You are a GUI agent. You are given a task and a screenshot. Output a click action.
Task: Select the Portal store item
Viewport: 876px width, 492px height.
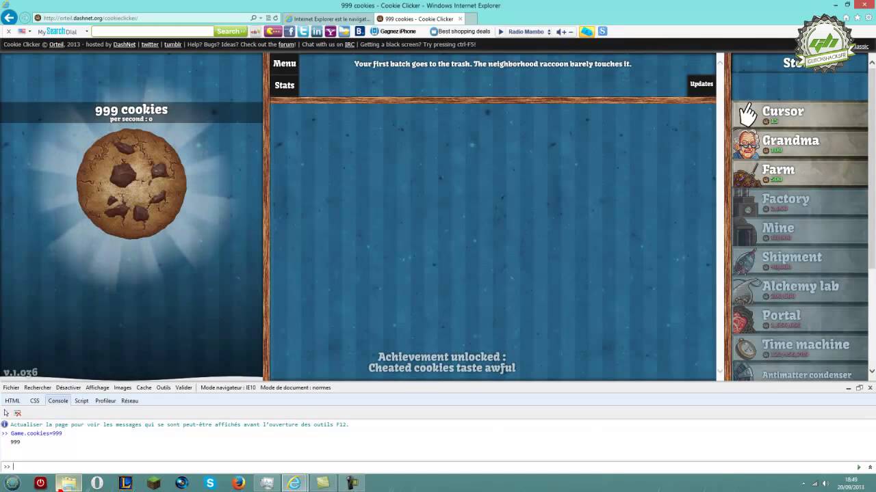(799, 319)
